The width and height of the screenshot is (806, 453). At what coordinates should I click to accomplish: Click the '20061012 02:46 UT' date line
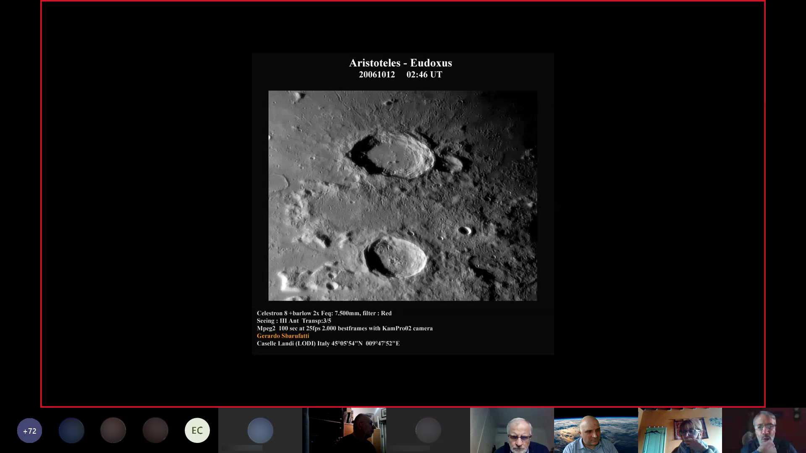[400, 75]
